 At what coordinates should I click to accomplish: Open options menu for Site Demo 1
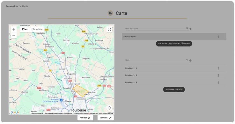[x=219, y=69]
